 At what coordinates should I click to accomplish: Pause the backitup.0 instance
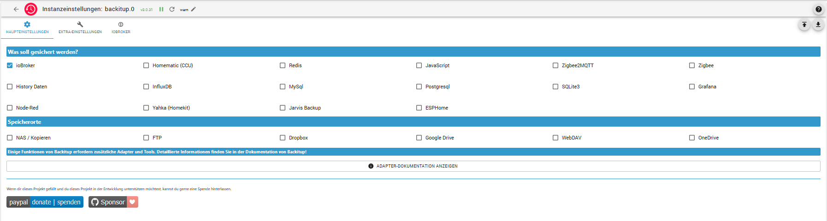161,9
